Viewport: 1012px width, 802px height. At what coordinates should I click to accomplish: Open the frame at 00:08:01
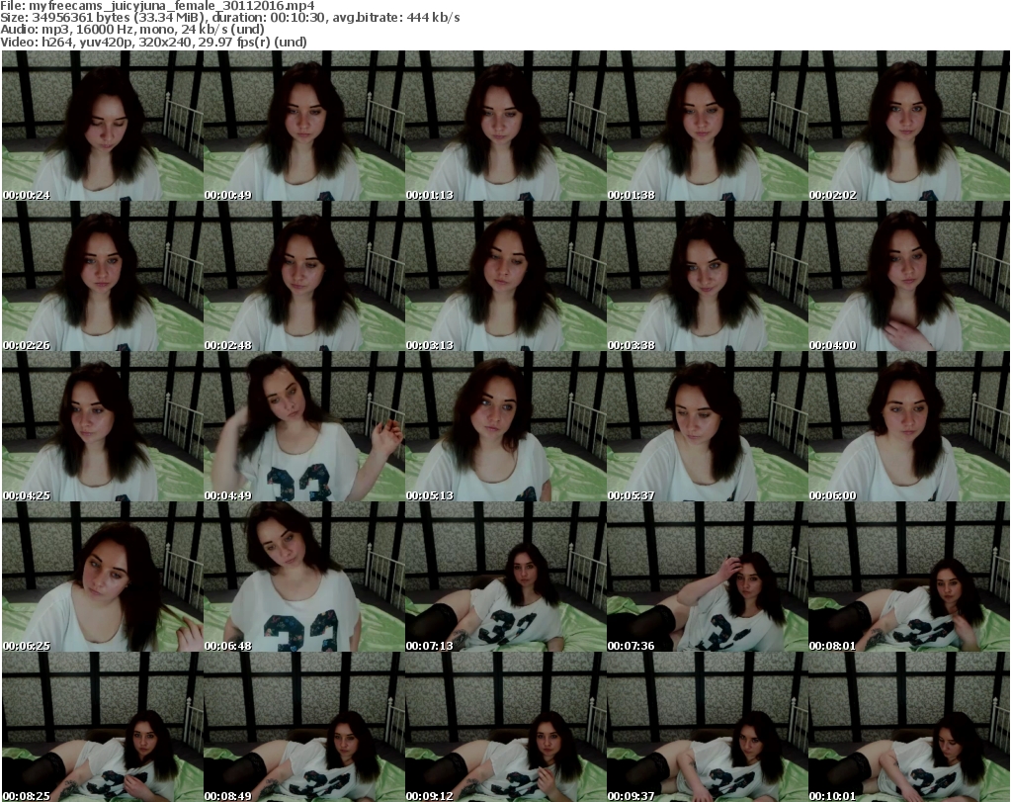908,578
